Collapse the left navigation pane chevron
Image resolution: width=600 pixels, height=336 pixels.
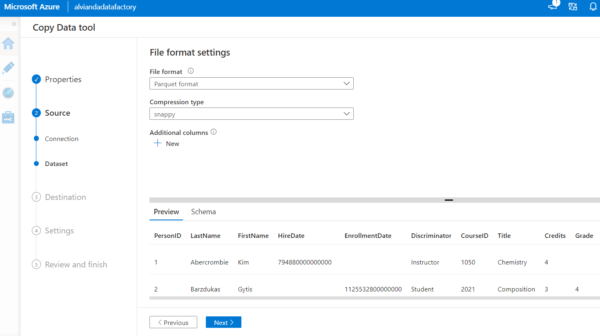(13, 24)
